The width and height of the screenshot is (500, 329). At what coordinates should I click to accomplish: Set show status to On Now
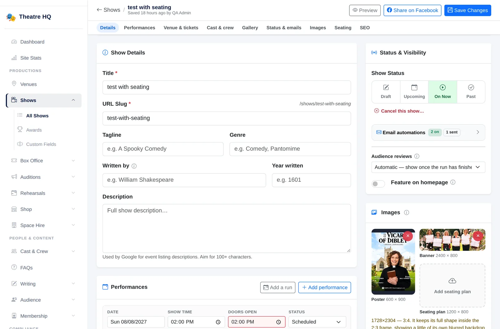click(443, 92)
